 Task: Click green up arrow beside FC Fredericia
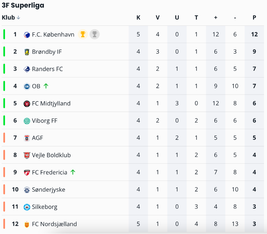click(x=73, y=172)
